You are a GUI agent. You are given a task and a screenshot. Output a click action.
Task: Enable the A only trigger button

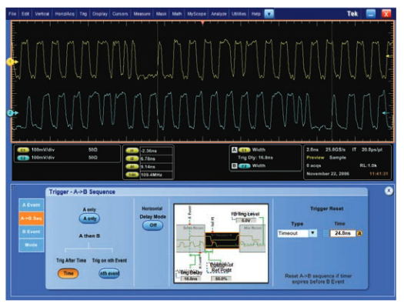(89, 219)
